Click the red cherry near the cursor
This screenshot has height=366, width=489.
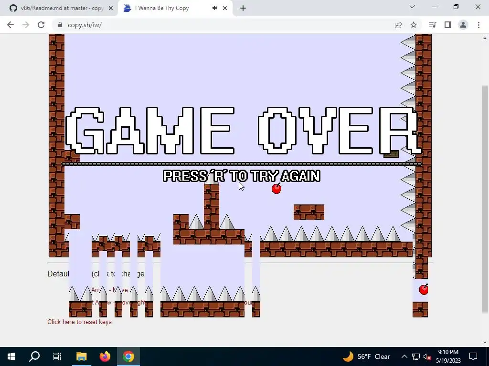point(276,189)
